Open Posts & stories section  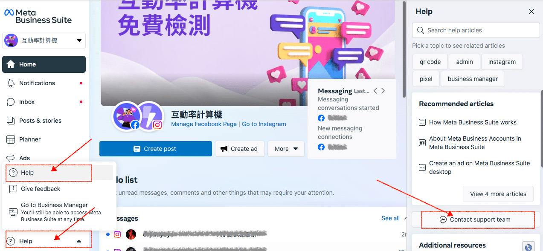coord(44,121)
